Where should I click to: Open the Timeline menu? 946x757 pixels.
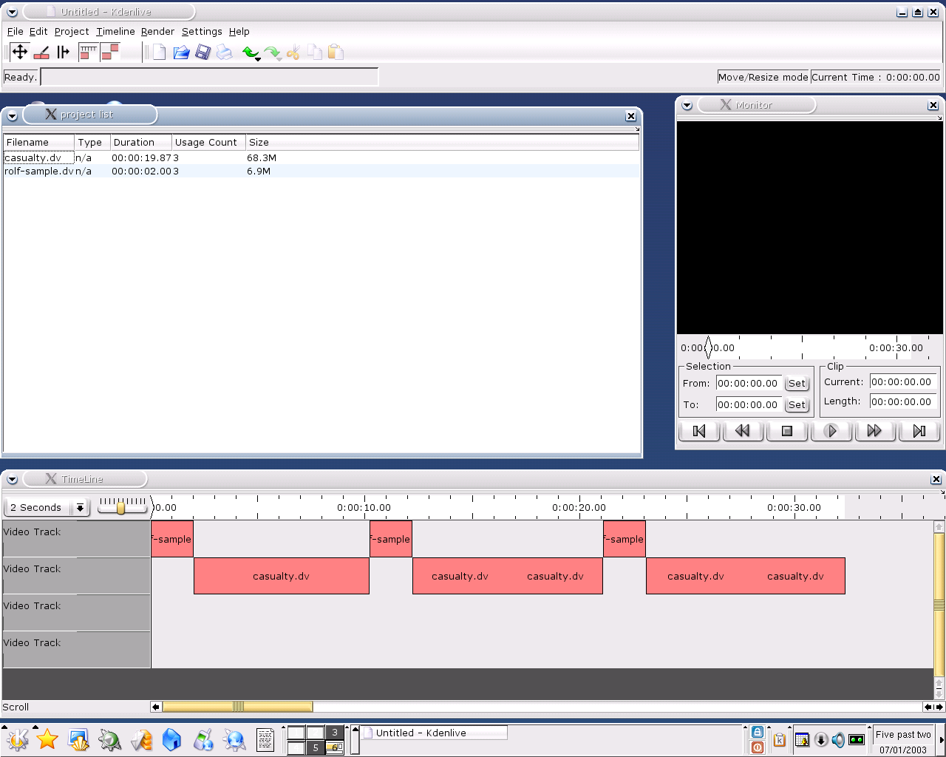(115, 32)
